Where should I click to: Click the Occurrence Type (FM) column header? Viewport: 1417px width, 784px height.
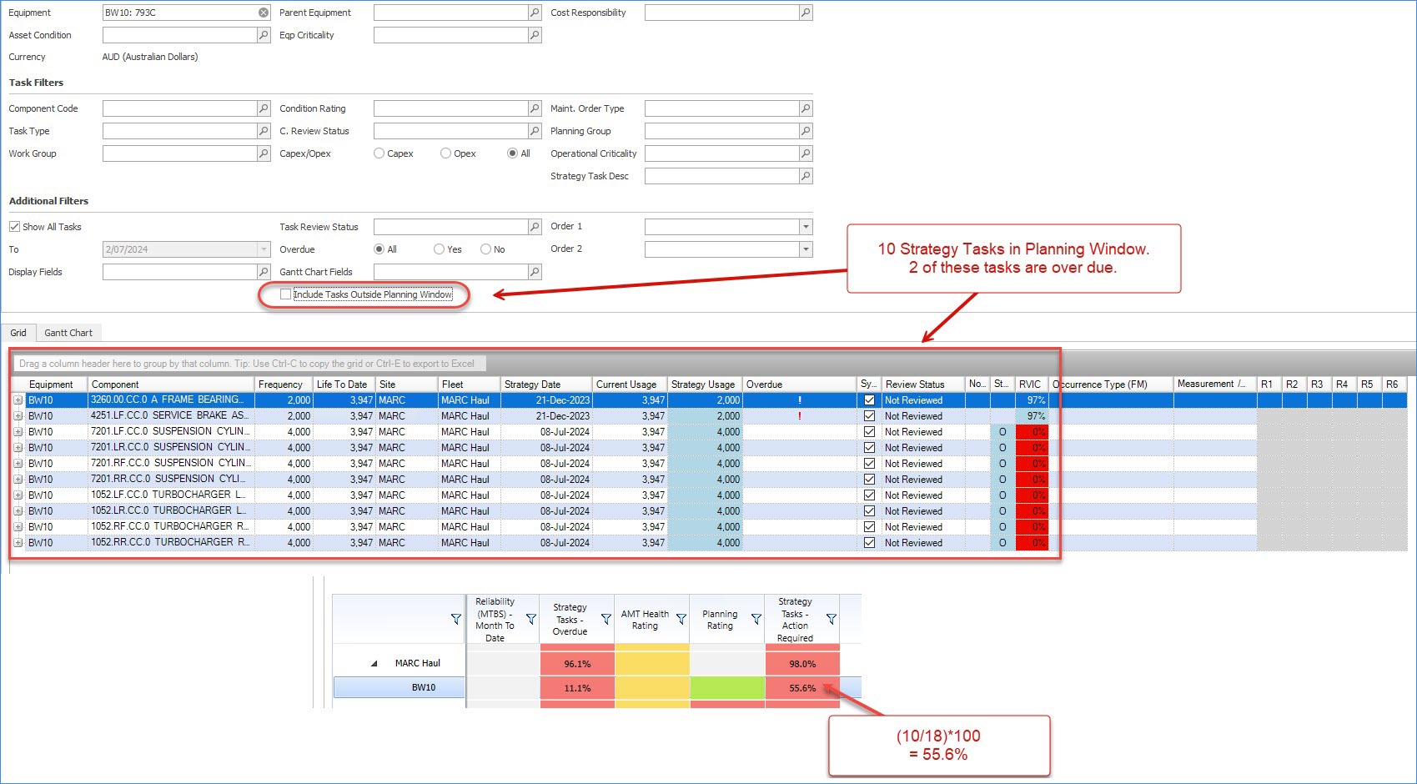(x=1111, y=384)
